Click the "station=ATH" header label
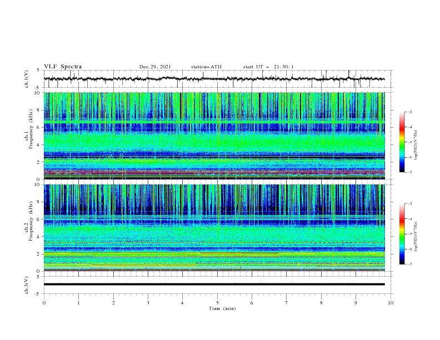Viewport: 440px width, 340px height. point(206,67)
